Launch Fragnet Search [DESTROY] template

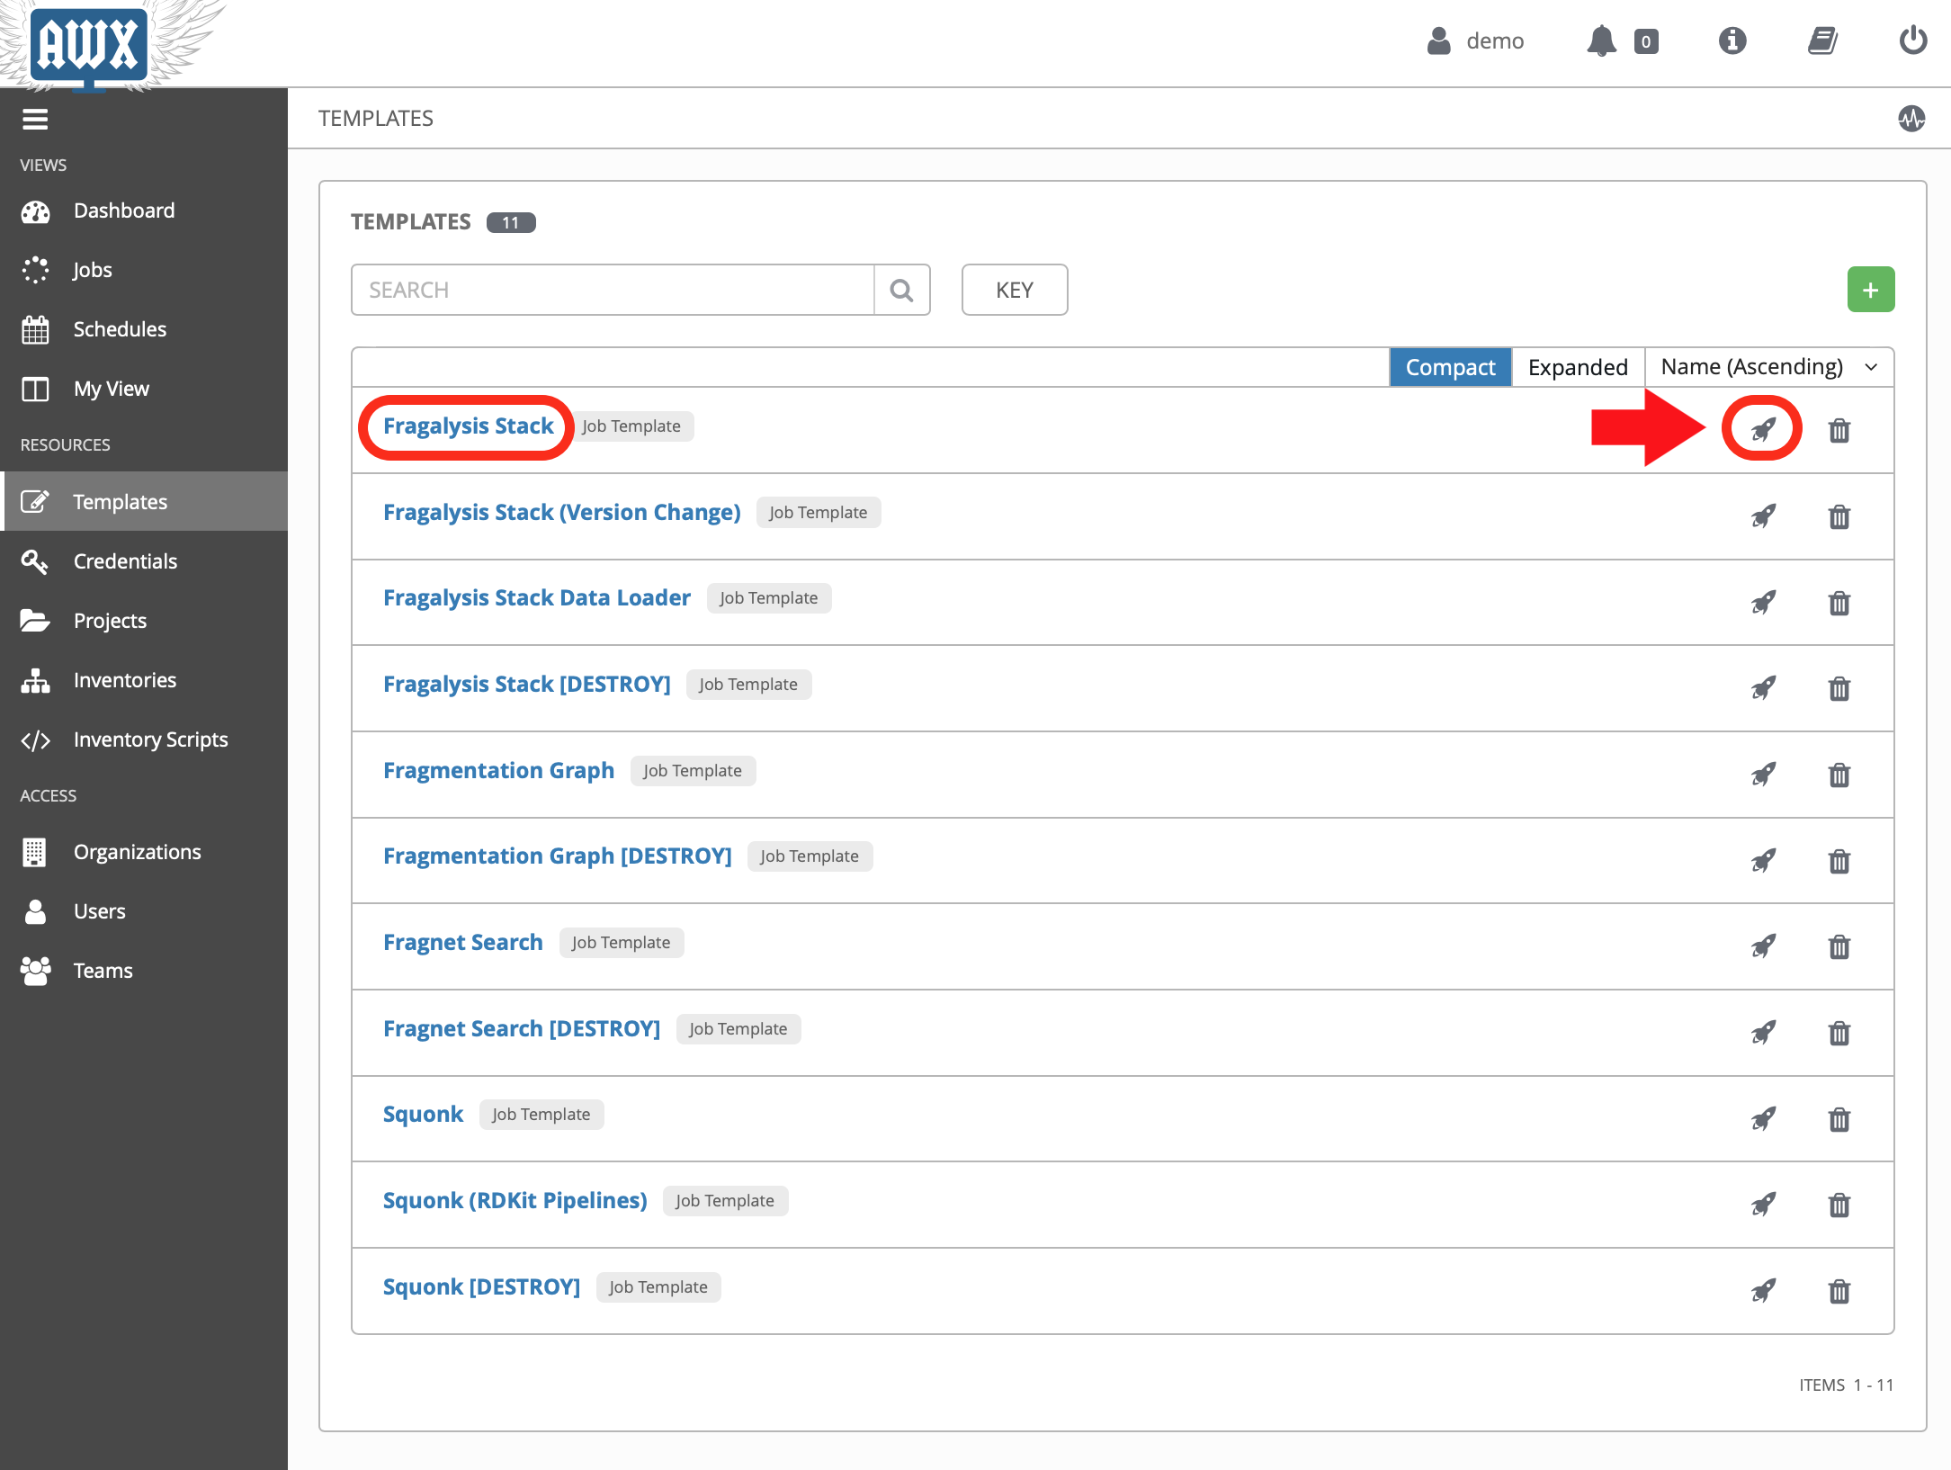(x=1763, y=1033)
